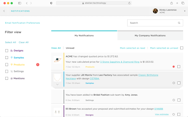Click the Settings sliders icon
188x117 pixels.
click(x=12, y=71)
